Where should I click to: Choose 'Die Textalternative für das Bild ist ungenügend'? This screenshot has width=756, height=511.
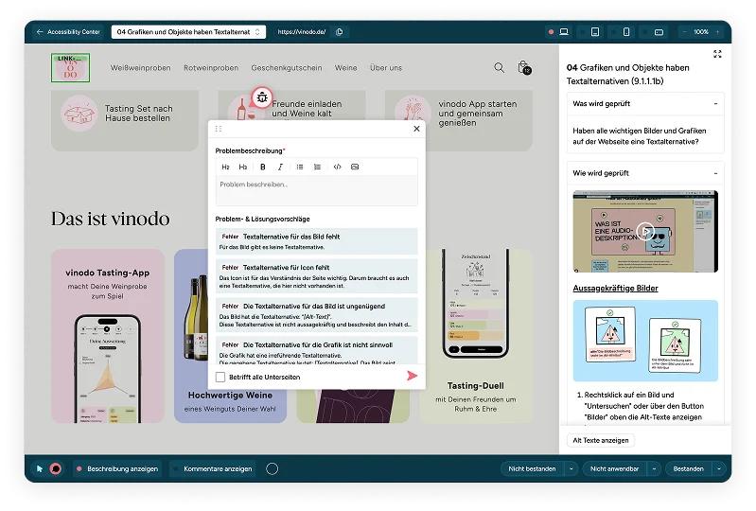(x=316, y=315)
